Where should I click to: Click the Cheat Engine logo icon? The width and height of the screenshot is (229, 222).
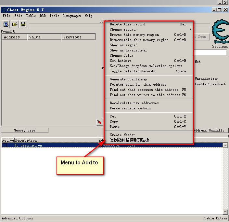pos(220,31)
